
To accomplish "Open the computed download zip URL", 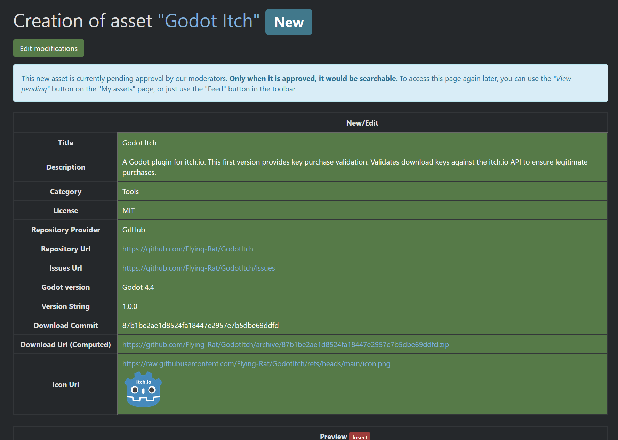I will tap(285, 344).
